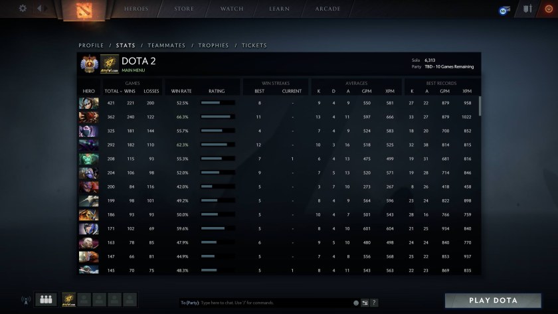Invite player to fifth party slot
558x314 pixels.
click(130, 299)
